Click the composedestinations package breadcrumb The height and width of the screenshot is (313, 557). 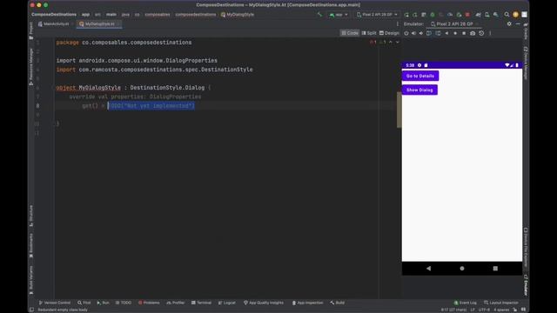pyautogui.click(x=195, y=15)
